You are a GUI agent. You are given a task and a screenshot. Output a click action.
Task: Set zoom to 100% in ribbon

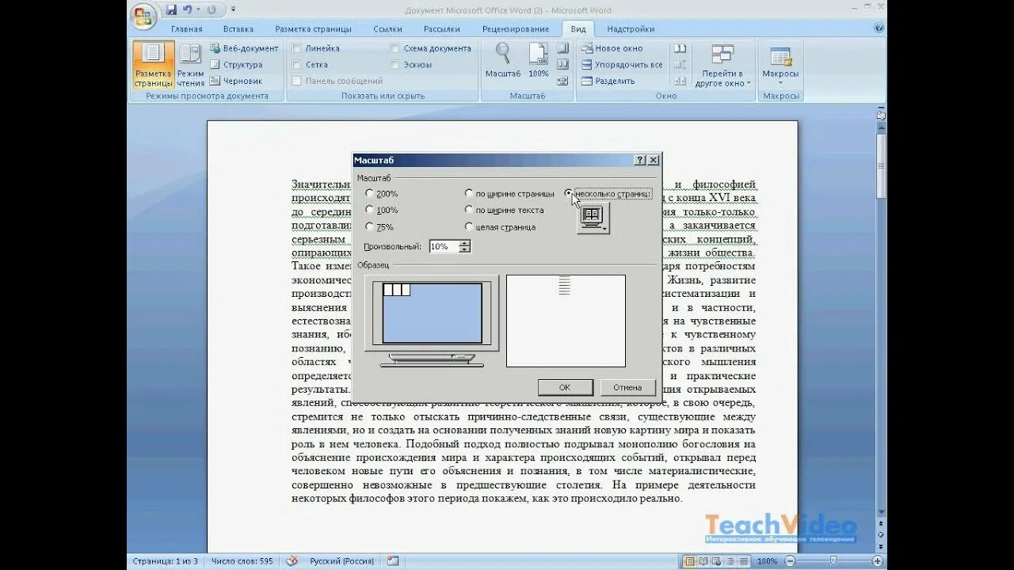(x=538, y=60)
